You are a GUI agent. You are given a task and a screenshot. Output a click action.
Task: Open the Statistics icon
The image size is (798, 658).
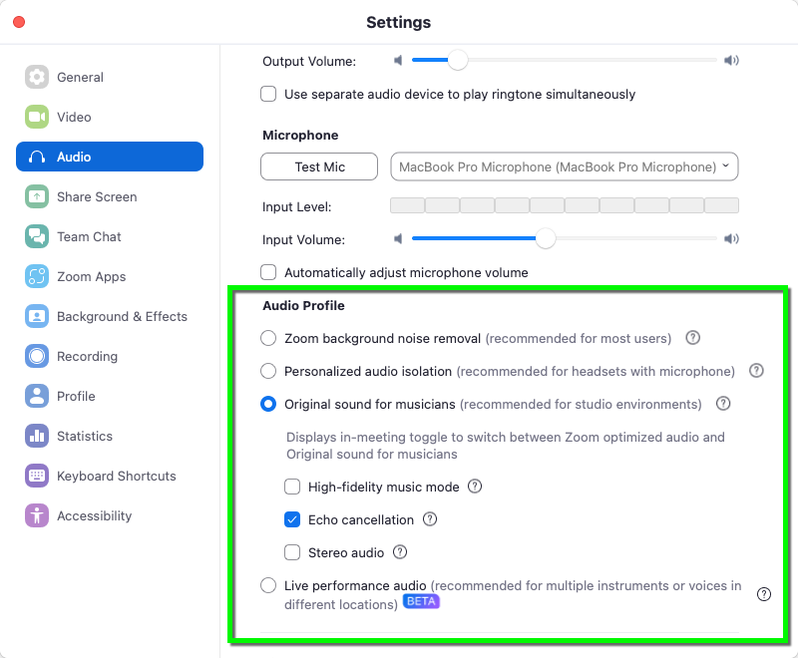37,436
